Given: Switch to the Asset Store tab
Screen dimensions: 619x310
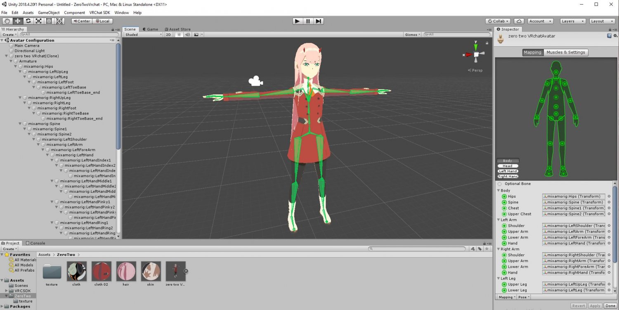Looking at the screenshot, I should [177, 29].
